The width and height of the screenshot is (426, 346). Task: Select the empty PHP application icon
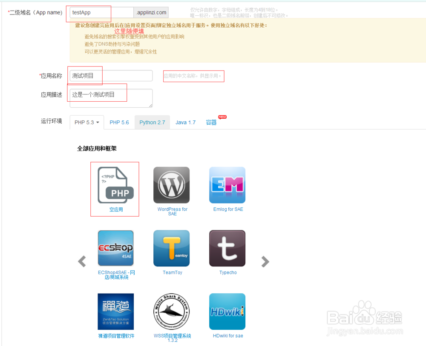116,185
